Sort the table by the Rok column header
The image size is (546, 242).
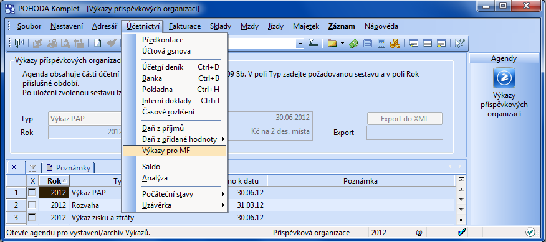coord(54,181)
